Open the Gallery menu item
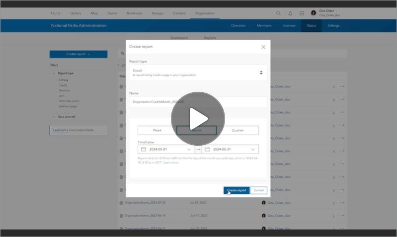Screen dimensions: 397x237 [x=75, y=13]
